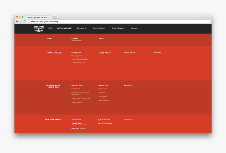
Task: Open Introduction under Legend Rock
Action: tap(103, 89)
